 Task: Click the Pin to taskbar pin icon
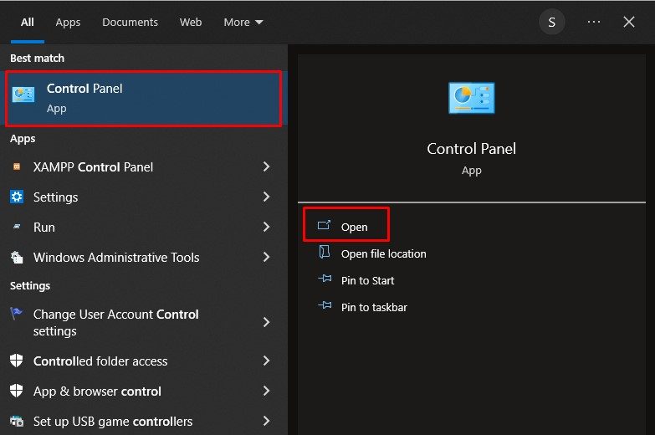point(325,305)
